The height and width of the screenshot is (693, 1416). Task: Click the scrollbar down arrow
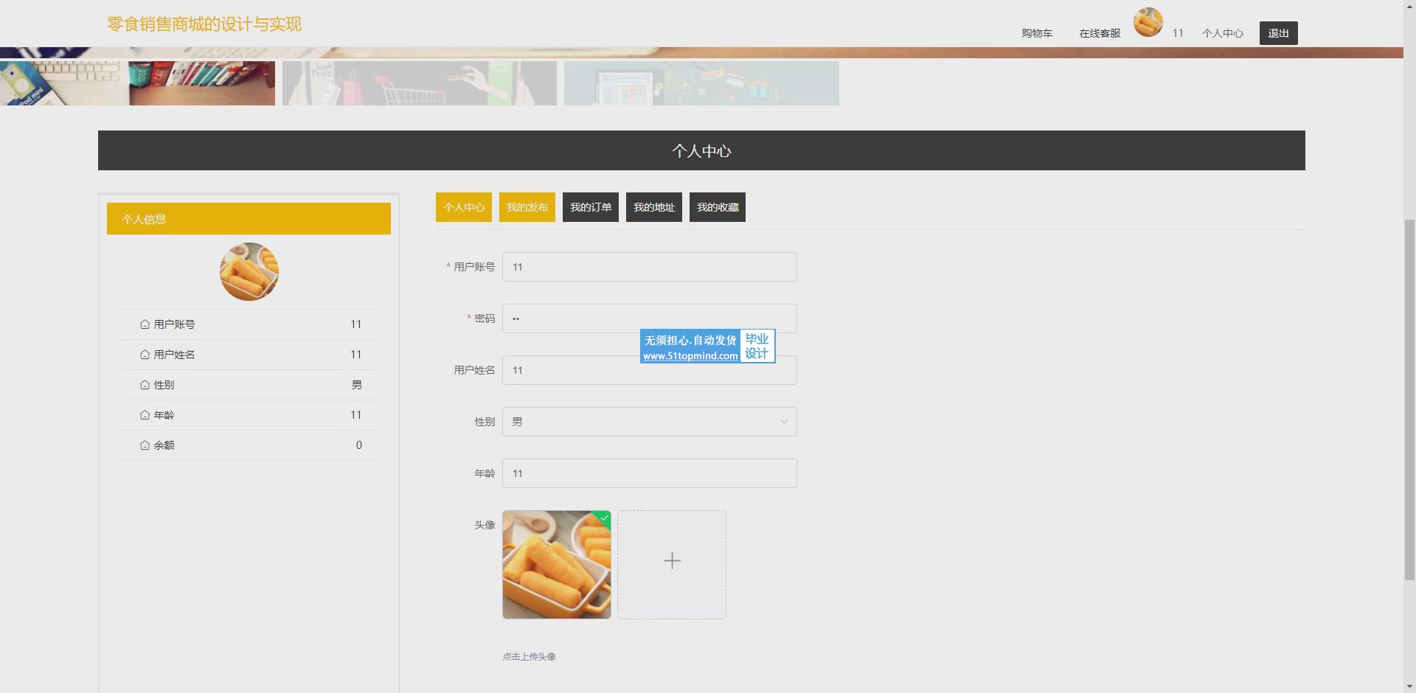point(1409,686)
